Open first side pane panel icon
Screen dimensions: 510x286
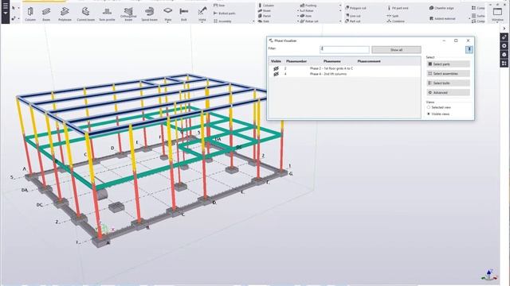point(504,37)
